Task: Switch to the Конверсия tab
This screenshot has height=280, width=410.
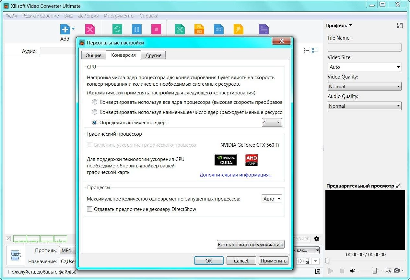Action: point(123,55)
